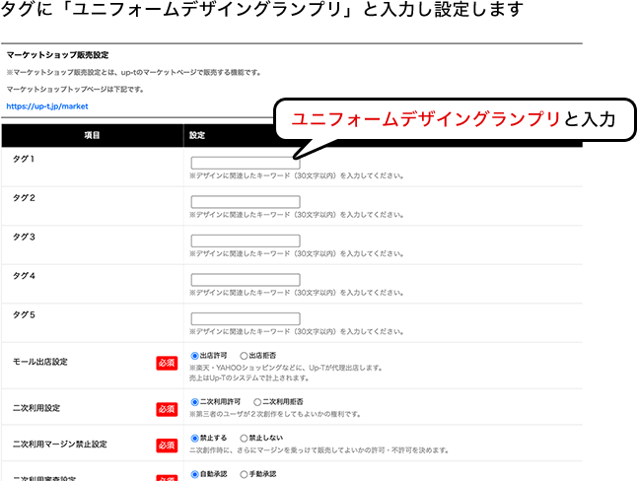Click the 必須 badge beside モール出店設定
The image size is (637, 481).
click(x=166, y=363)
